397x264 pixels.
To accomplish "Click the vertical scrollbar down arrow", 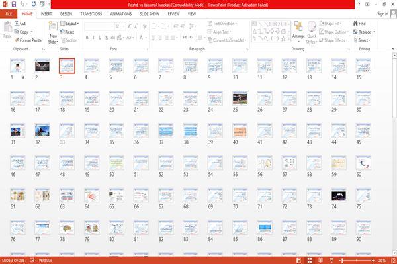I will tap(394, 253).
